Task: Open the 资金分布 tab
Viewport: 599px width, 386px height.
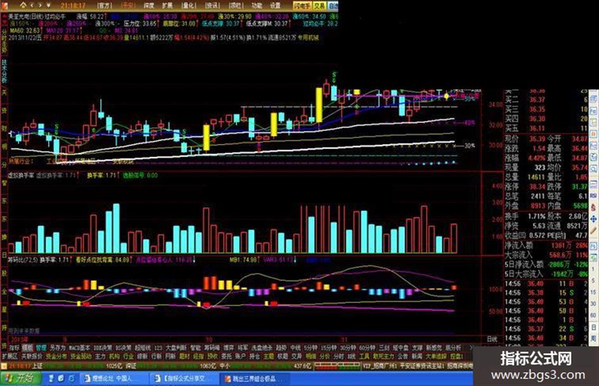Action: (56, 356)
